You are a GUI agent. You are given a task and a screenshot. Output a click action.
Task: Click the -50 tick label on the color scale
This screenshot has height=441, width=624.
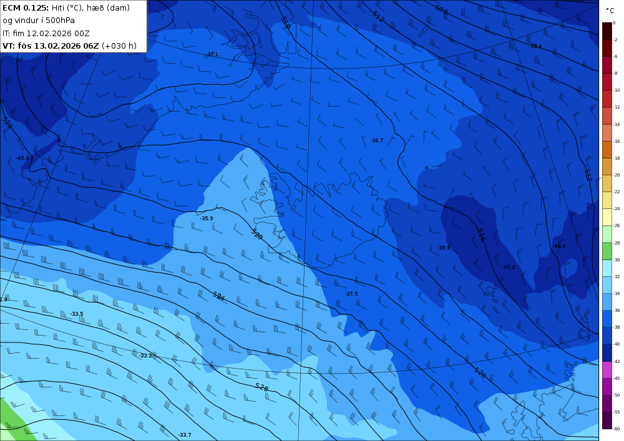[617, 395]
